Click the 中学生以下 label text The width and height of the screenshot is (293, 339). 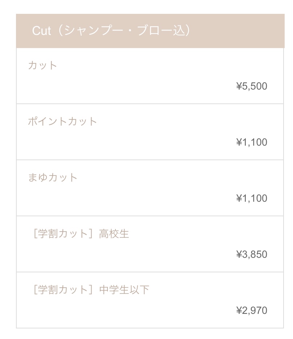tap(124, 290)
